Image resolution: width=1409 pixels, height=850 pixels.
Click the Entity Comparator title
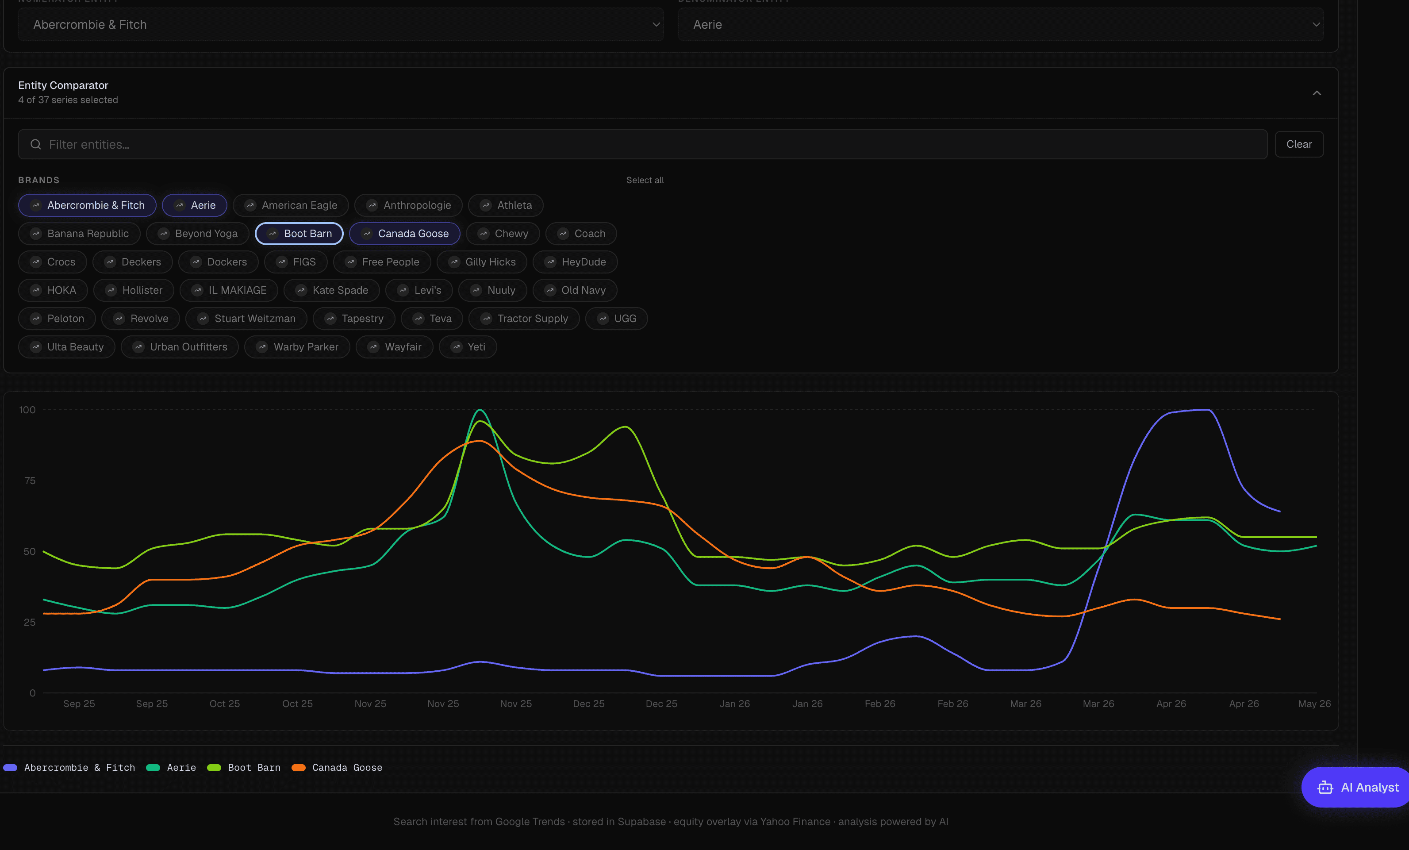(63, 85)
